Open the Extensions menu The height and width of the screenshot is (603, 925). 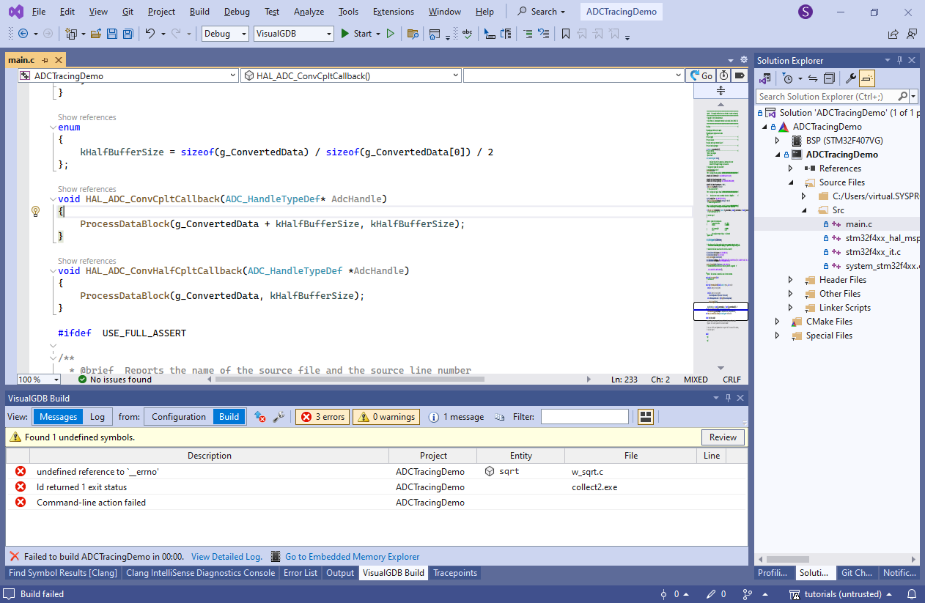click(x=394, y=12)
